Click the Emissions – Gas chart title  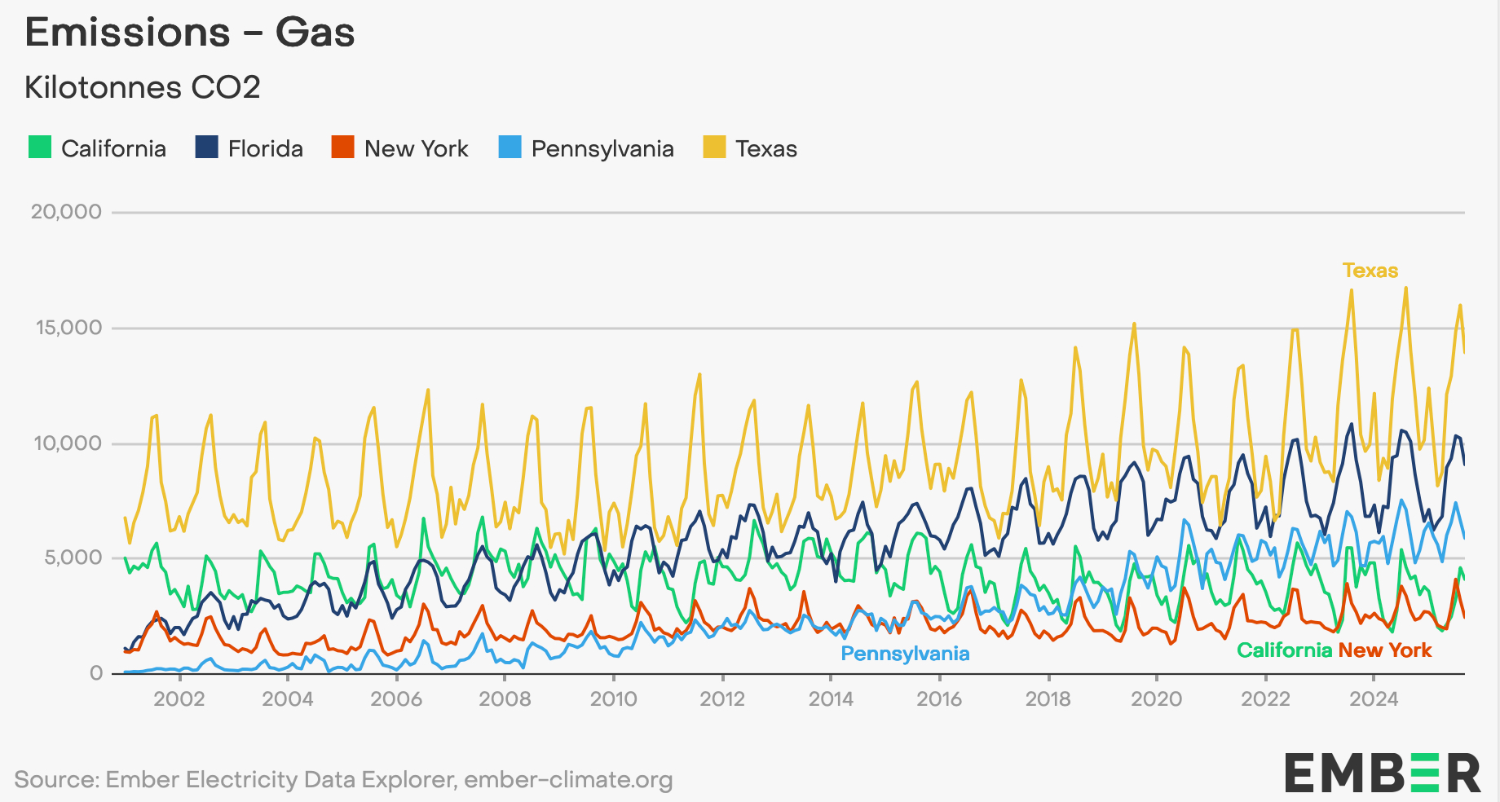point(190,33)
